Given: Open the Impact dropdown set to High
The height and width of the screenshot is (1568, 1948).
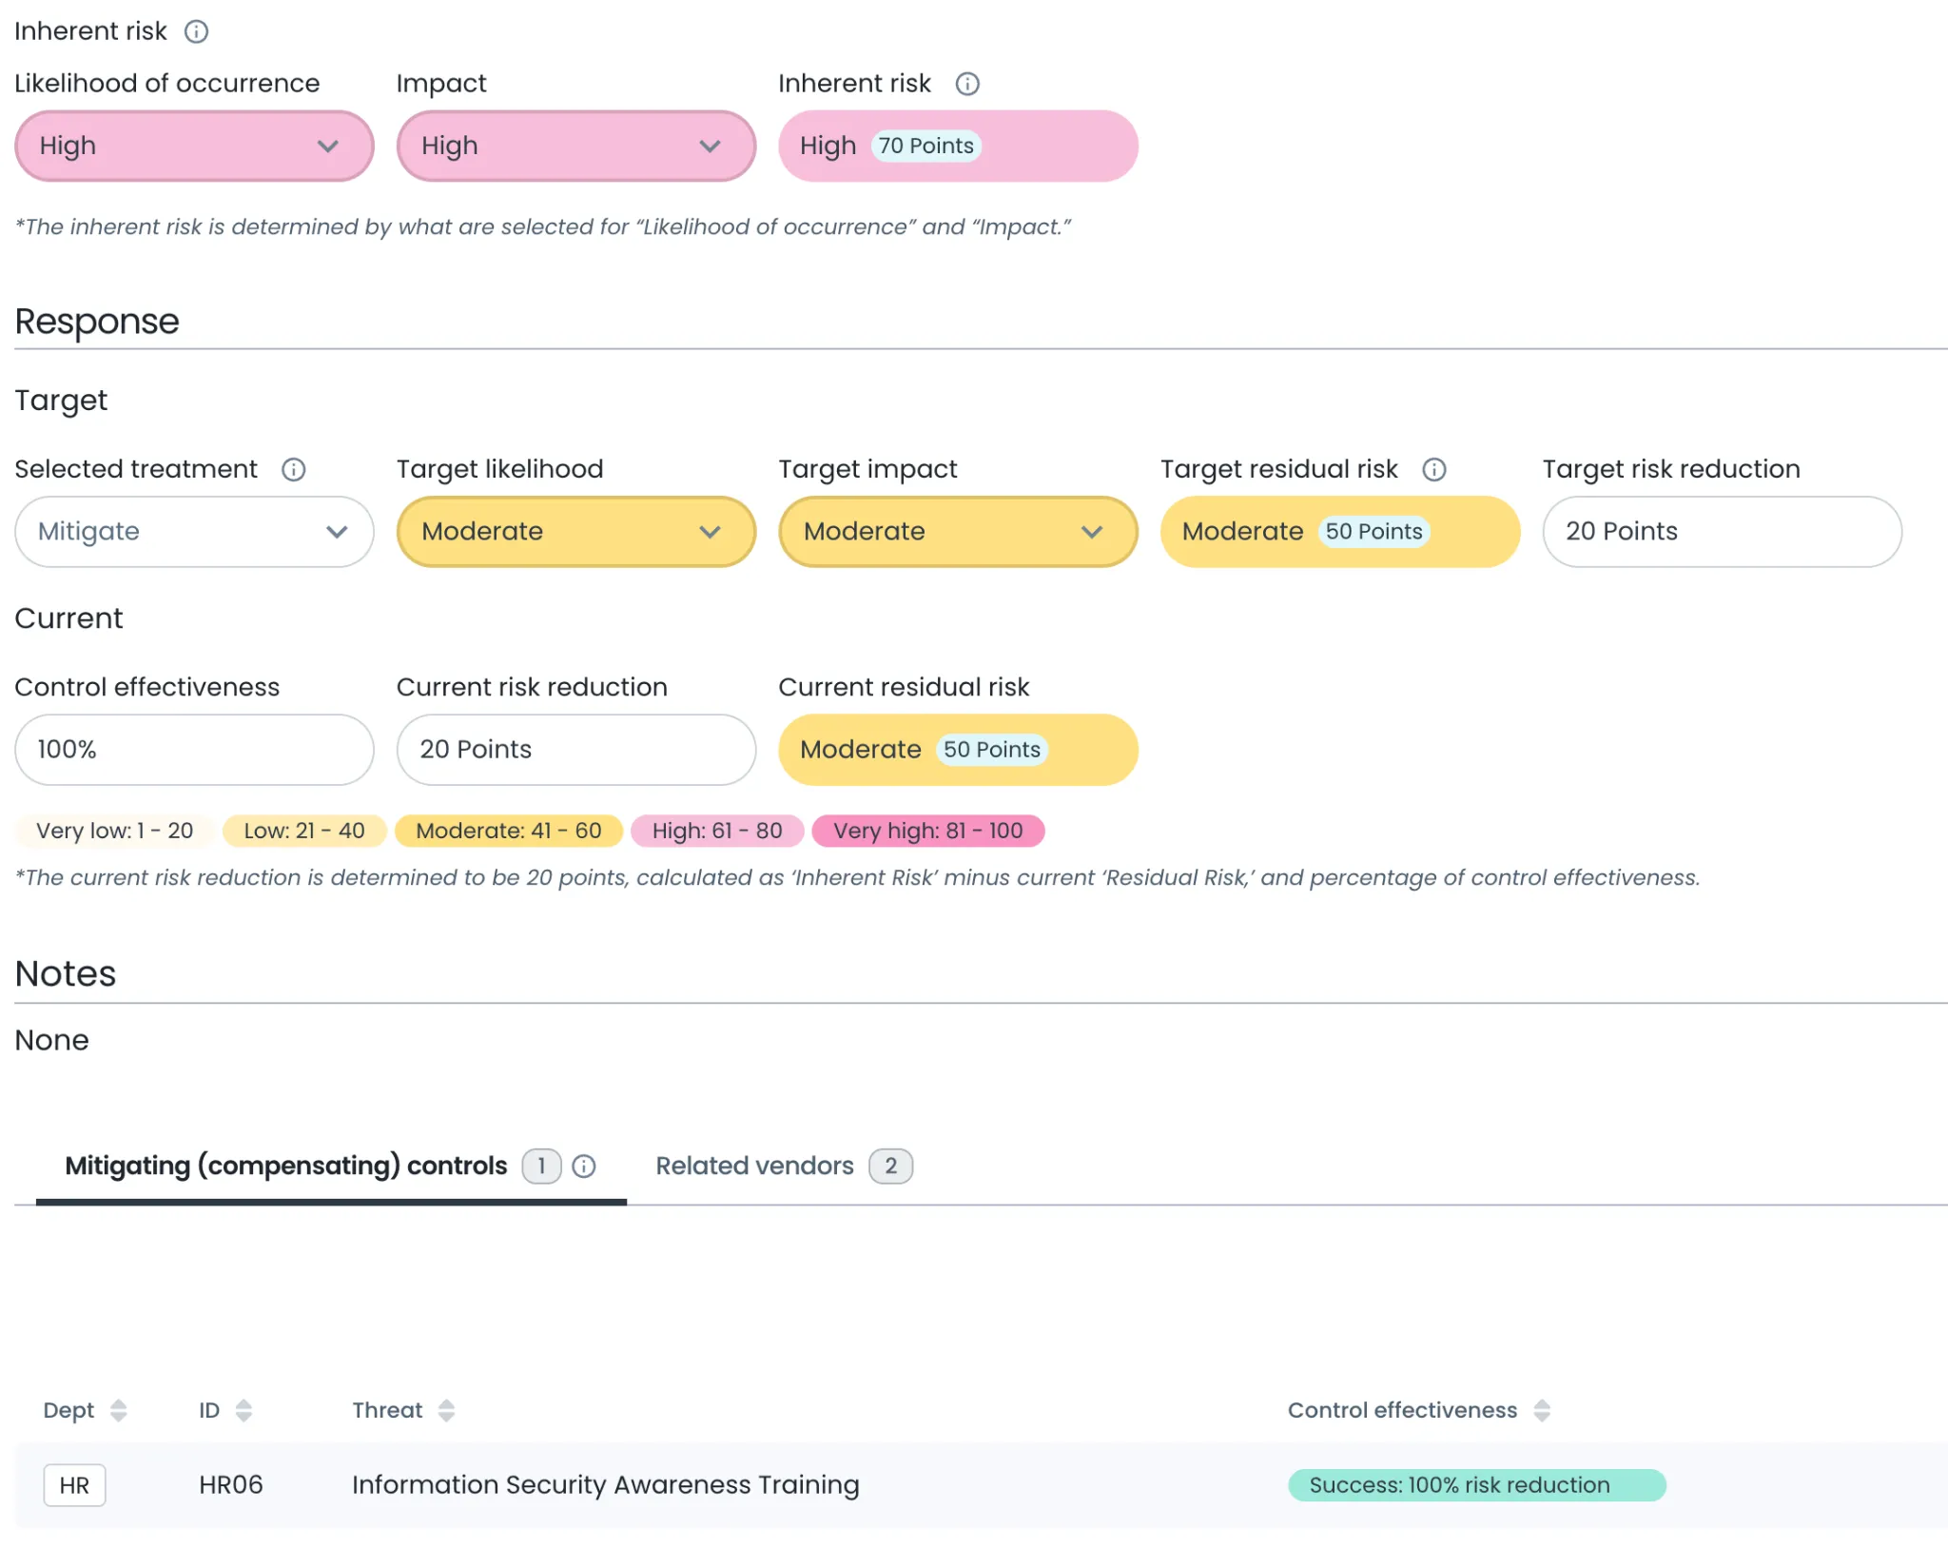Looking at the screenshot, I should tap(575, 146).
